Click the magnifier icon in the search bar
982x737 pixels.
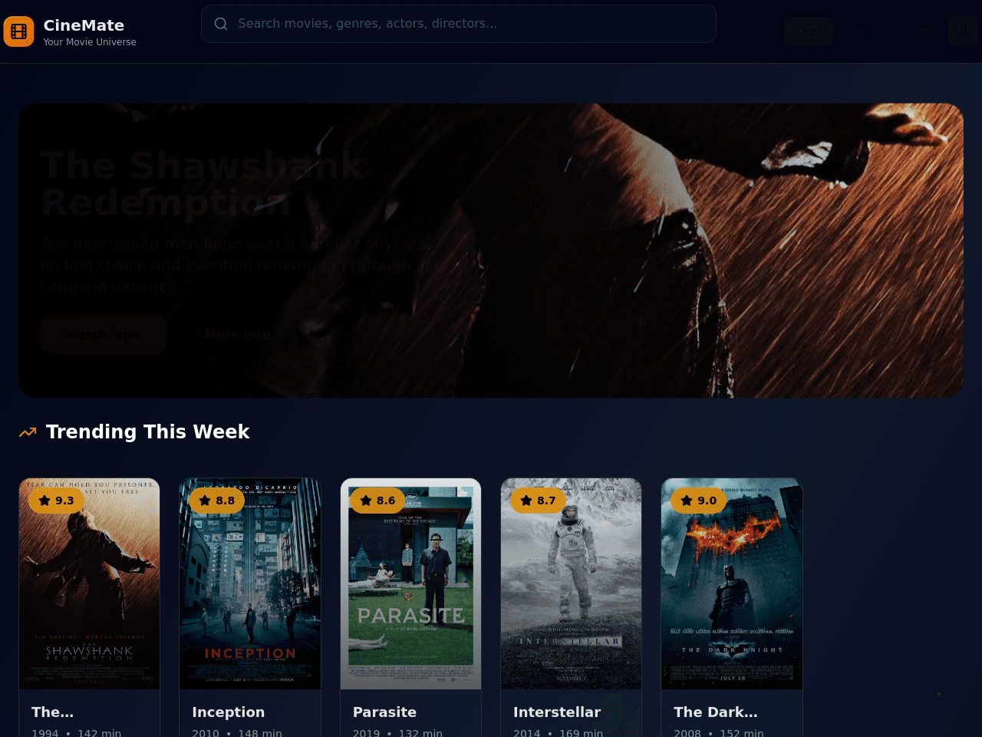coord(221,24)
